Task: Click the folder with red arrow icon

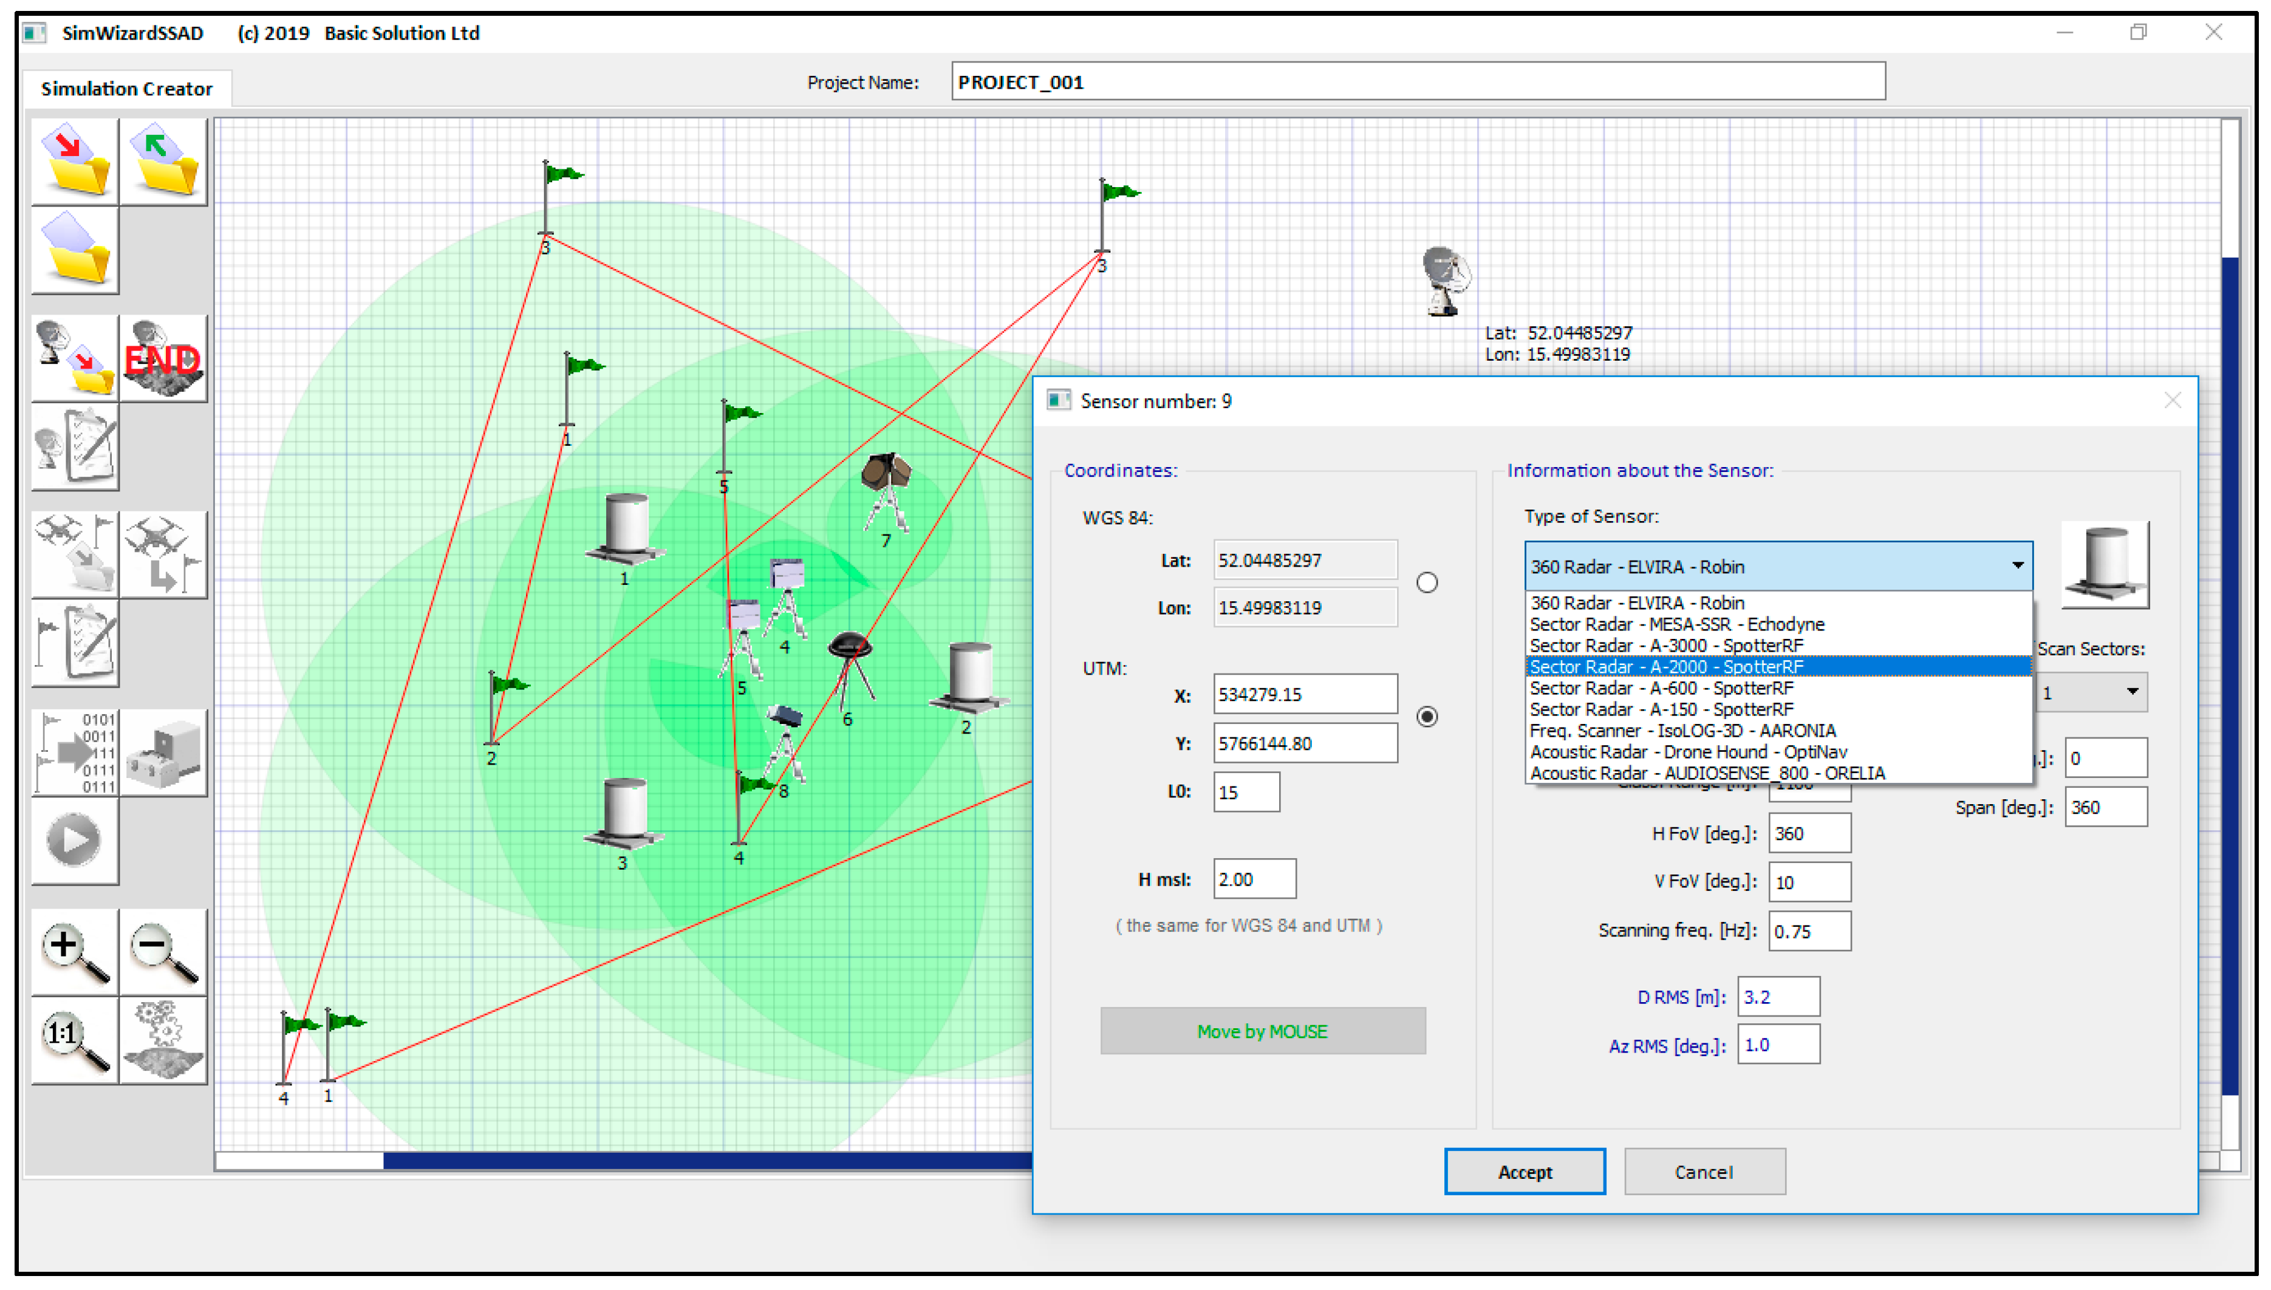Action: click(x=75, y=162)
